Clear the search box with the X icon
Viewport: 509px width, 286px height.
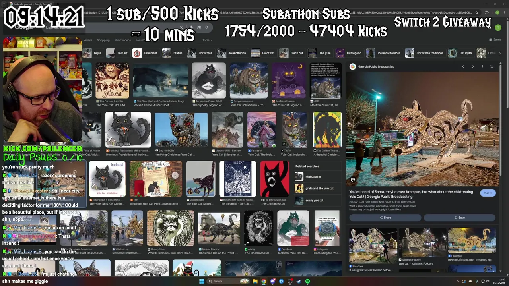(181, 28)
